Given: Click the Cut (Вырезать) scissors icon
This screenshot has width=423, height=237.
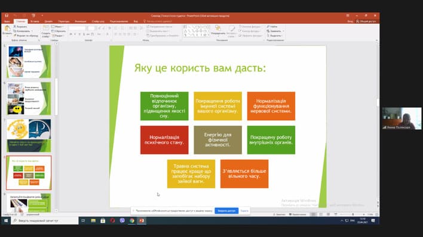Looking at the screenshot, I should coord(15,27).
